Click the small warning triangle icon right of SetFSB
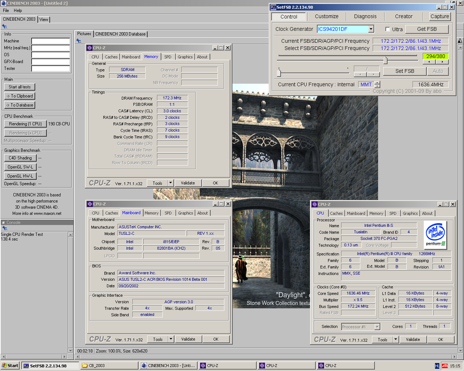This screenshot has width=464, height=371. (x=460, y=41)
